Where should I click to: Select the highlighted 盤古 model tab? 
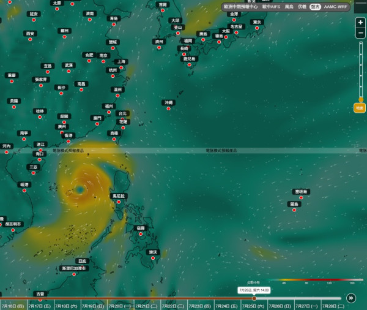click(x=315, y=7)
